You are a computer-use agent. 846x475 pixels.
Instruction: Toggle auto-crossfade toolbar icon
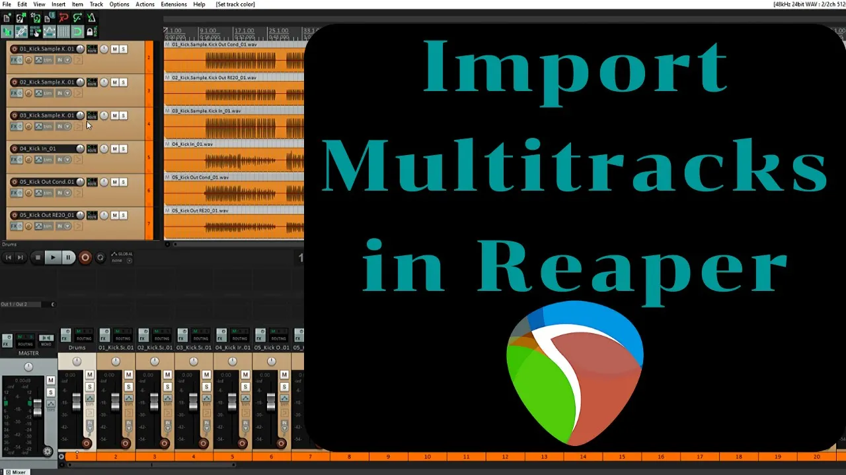(7, 32)
